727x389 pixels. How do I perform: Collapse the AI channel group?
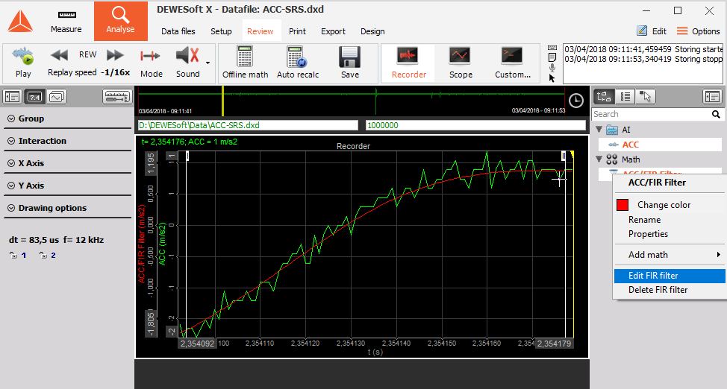click(599, 129)
